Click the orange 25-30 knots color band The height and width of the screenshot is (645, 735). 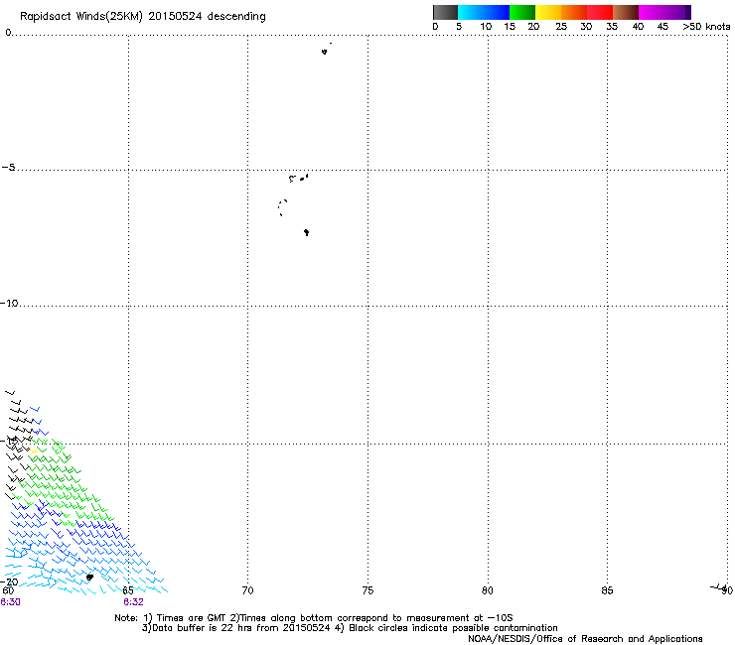pos(574,12)
